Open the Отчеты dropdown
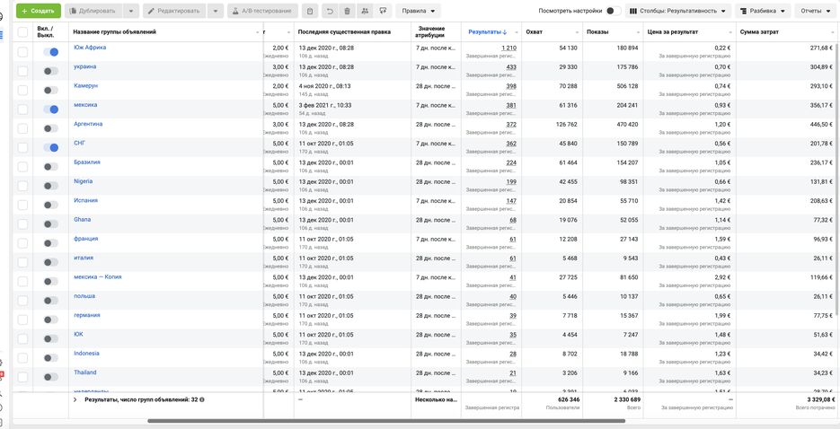 click(815, 11)
